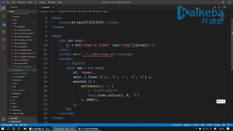Click Ln 10, Col 9 in status bar
The image size is (233, 131).
176,125
